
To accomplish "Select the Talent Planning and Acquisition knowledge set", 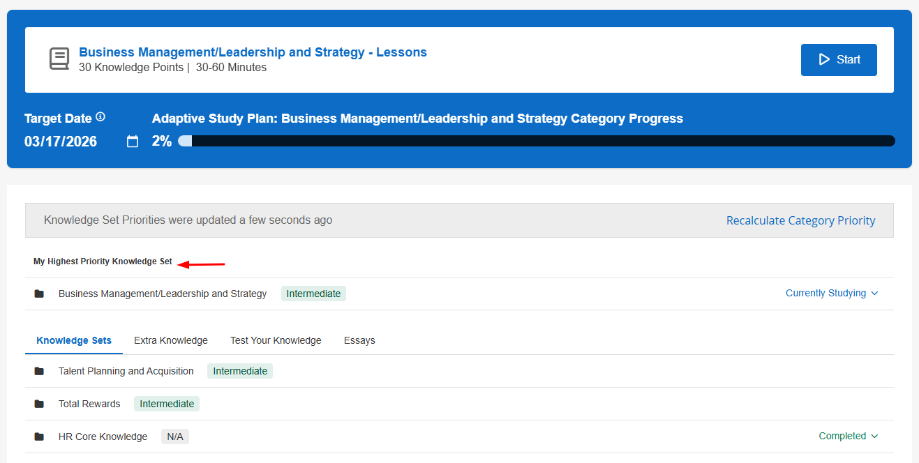I will (x=126, y=371).
